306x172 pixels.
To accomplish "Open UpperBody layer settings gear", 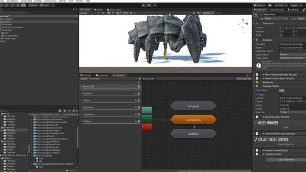I will [139, 107].
